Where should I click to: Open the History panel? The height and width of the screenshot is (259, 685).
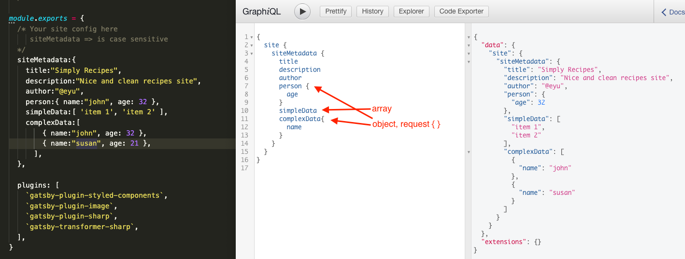click(x=372, y=12)
